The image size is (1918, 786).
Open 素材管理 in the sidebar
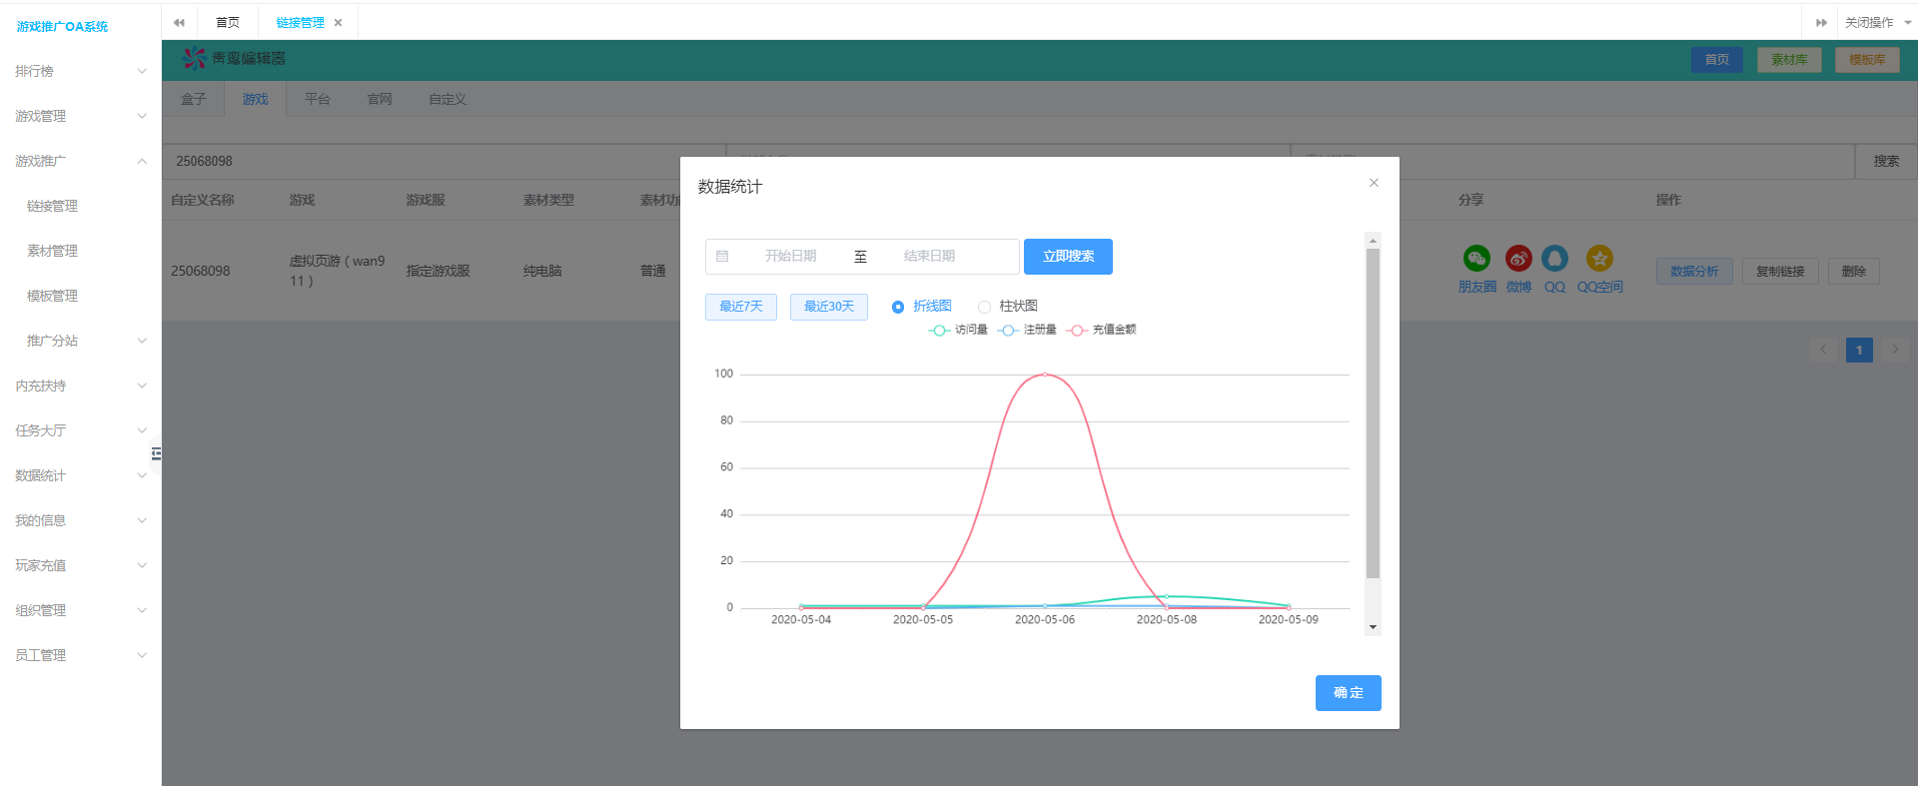pos(52,251)
